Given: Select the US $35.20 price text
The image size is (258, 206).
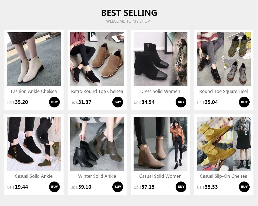Looking at the screenshot, I should [18, 102].
